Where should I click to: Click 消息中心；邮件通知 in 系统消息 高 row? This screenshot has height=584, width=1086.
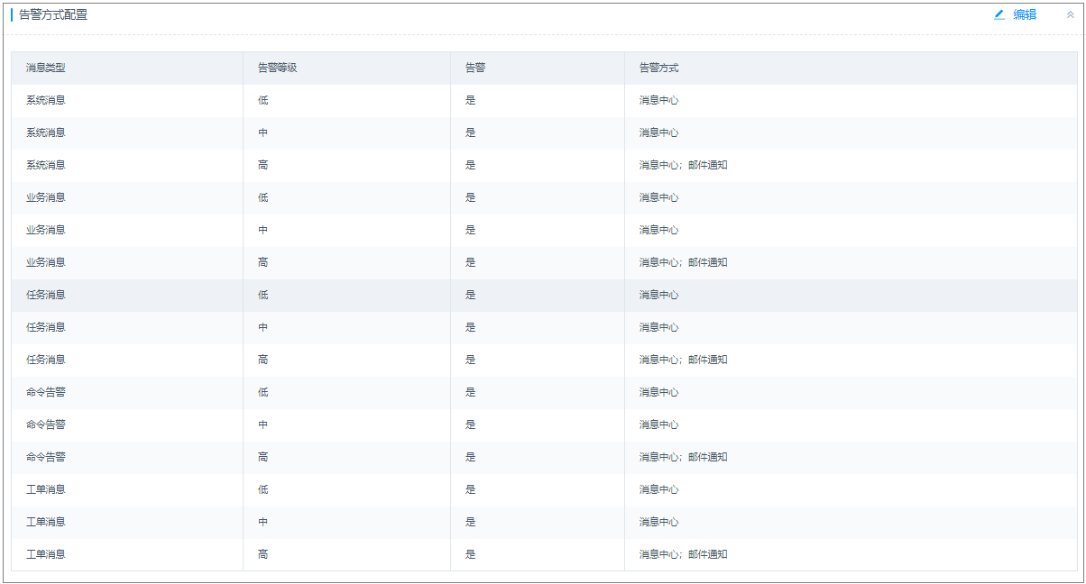pyautogui.click(x=683, y=165)
